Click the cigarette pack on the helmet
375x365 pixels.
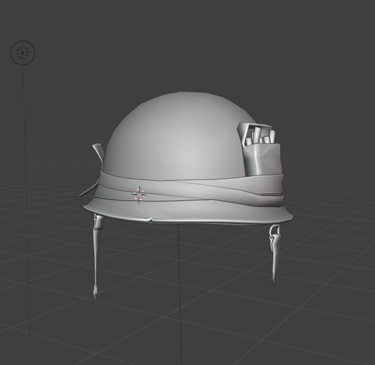[x=263, y=160]
